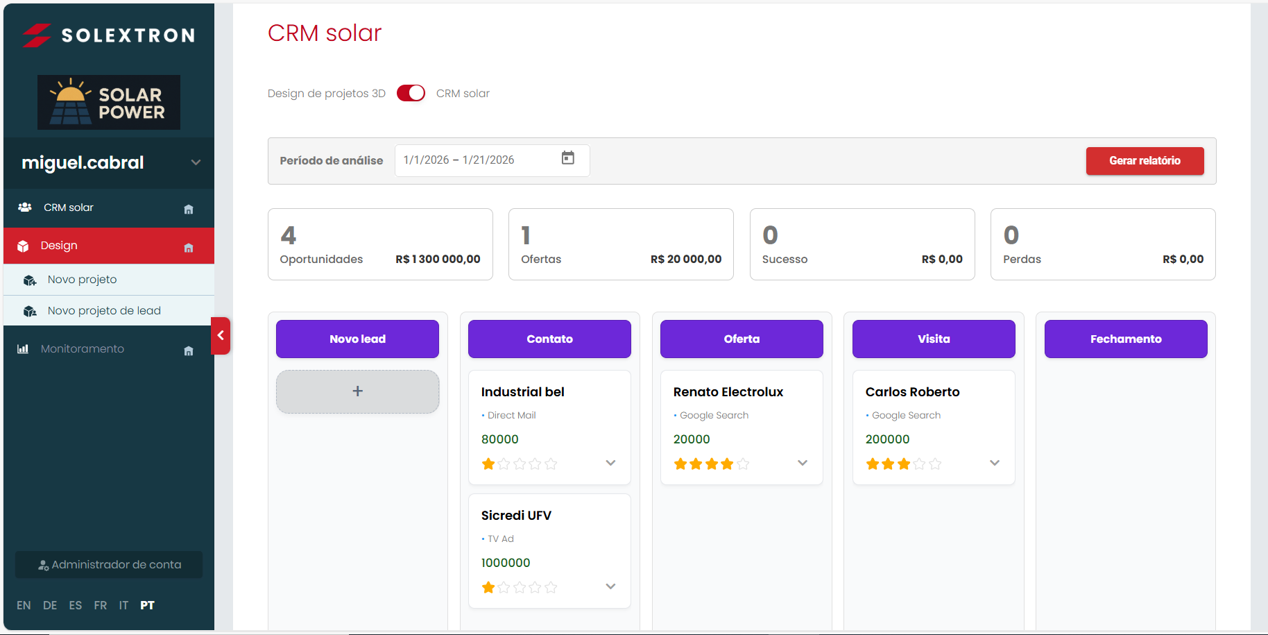1268x635 pixels.
Task: Click Administrador de conta
Action: (x=108, y=564)
